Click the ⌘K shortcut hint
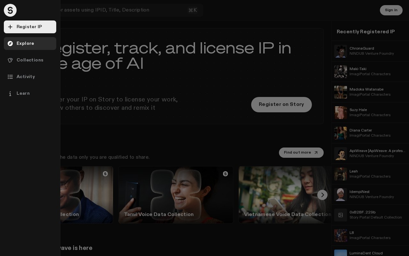Image resolution: width=409 pixels, height=256 pixels. (x=193, y=10)
